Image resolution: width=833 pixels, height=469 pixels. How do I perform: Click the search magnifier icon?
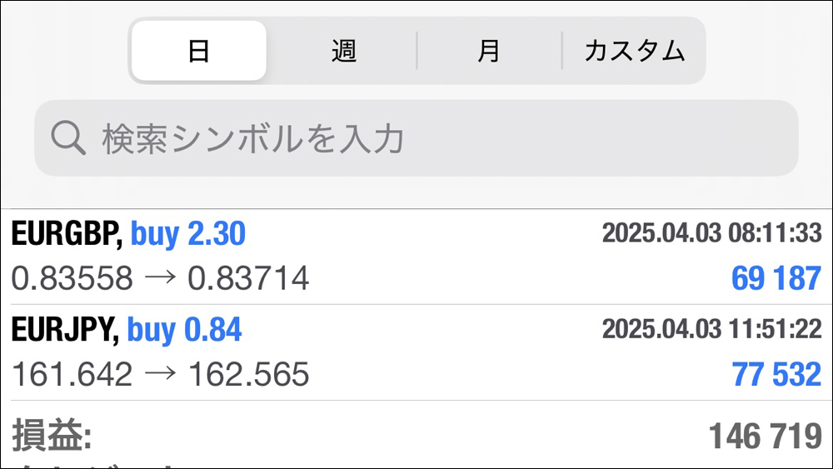(x=68, y=138)
